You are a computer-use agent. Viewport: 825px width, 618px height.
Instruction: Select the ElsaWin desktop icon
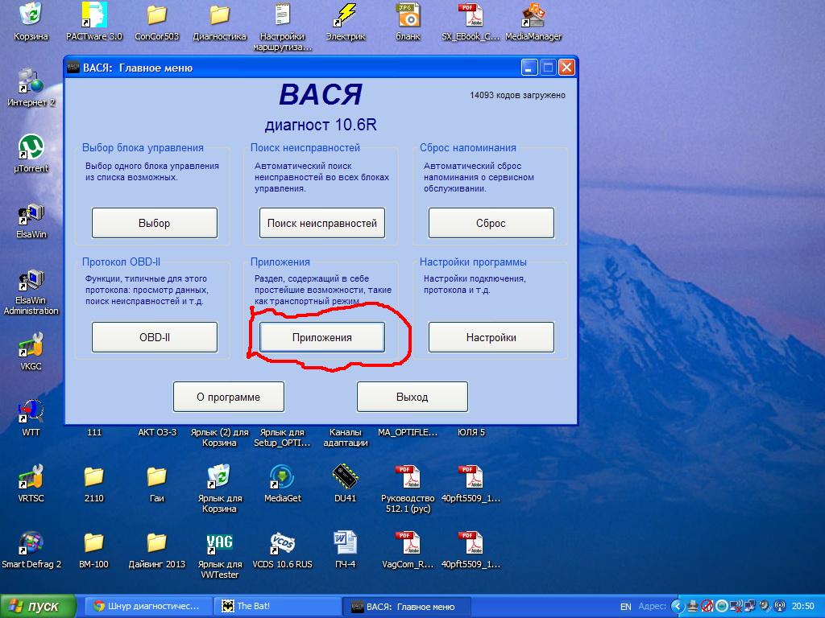point(31,212)
